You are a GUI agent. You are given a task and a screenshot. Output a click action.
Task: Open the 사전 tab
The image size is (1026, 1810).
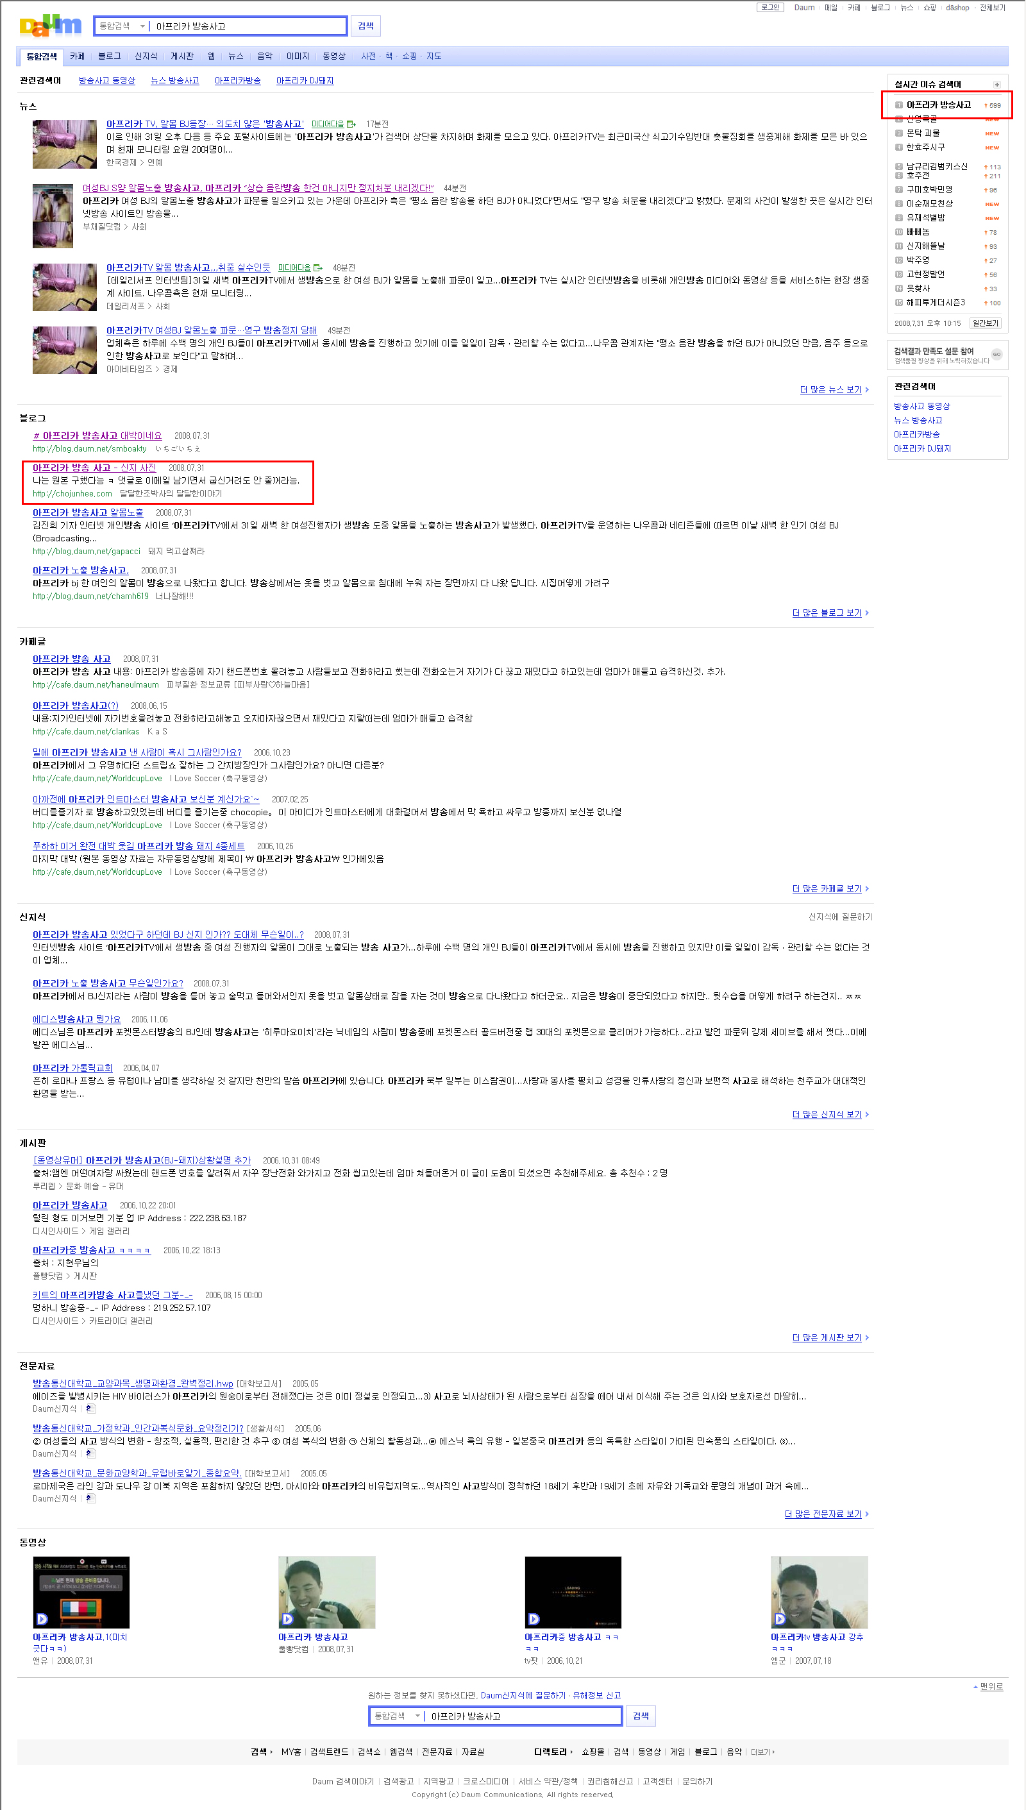coord(369,56)
